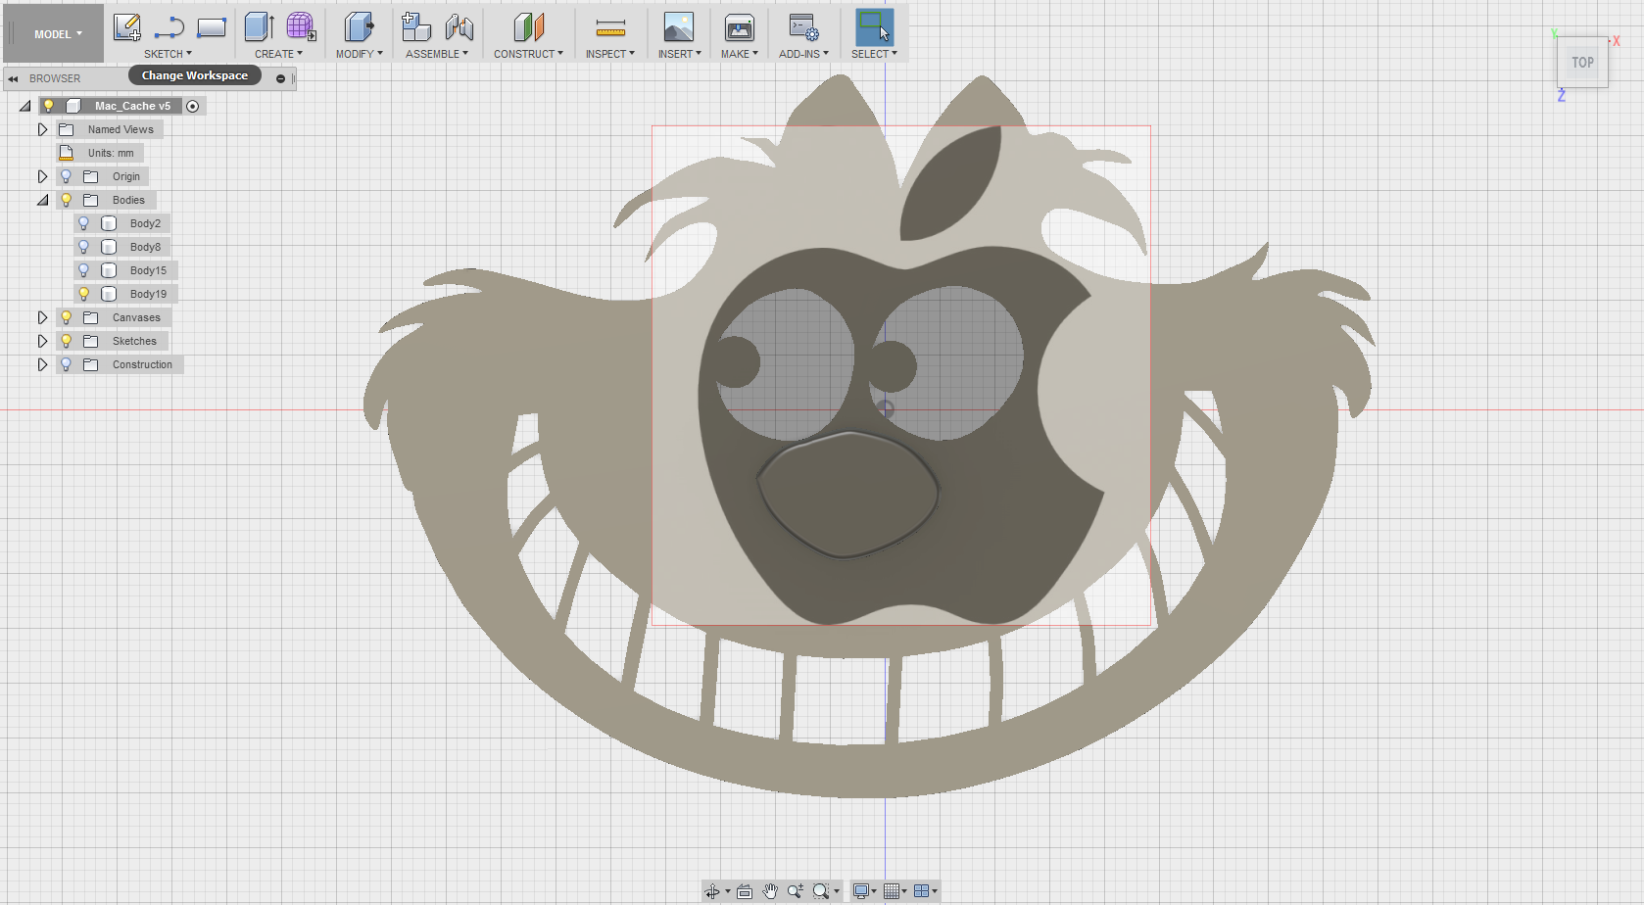Open the INSERT menu
This screenshot has height=905, width=1644.
[x=679, y=54]
